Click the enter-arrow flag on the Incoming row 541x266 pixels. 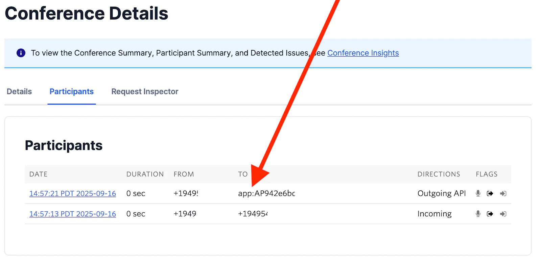coord(503,214)
